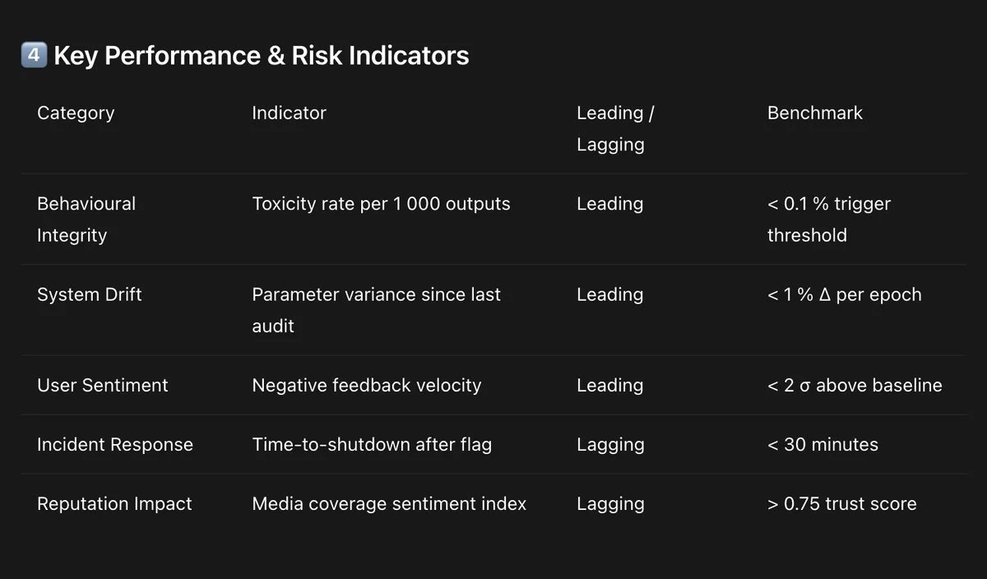Click the number 4 keycap icon

pos(33,56)
